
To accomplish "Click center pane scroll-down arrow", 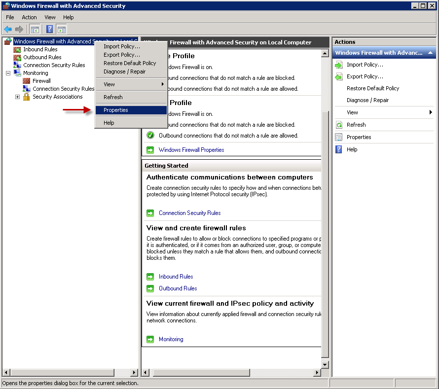I will [325, 365].
